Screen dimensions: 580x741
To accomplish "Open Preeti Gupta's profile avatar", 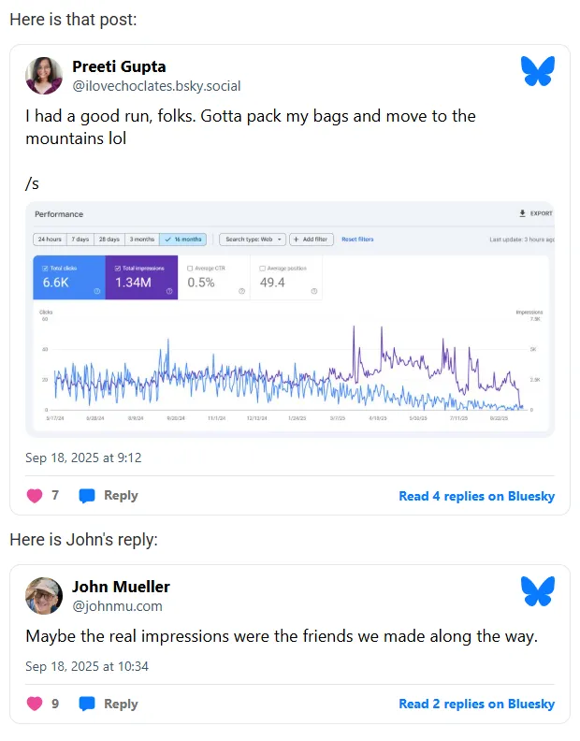I will 44,76.
